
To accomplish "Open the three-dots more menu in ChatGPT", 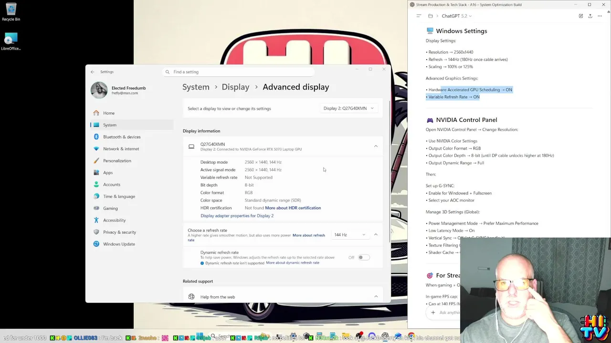I will 600,16.
